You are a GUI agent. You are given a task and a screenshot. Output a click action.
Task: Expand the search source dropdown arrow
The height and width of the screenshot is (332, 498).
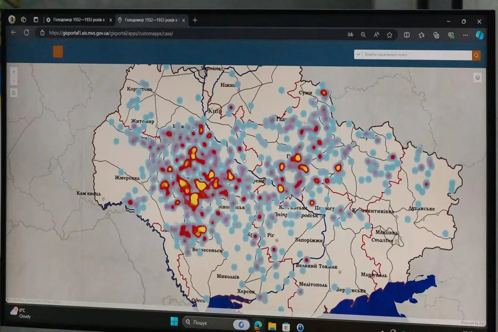pos(358,54)
